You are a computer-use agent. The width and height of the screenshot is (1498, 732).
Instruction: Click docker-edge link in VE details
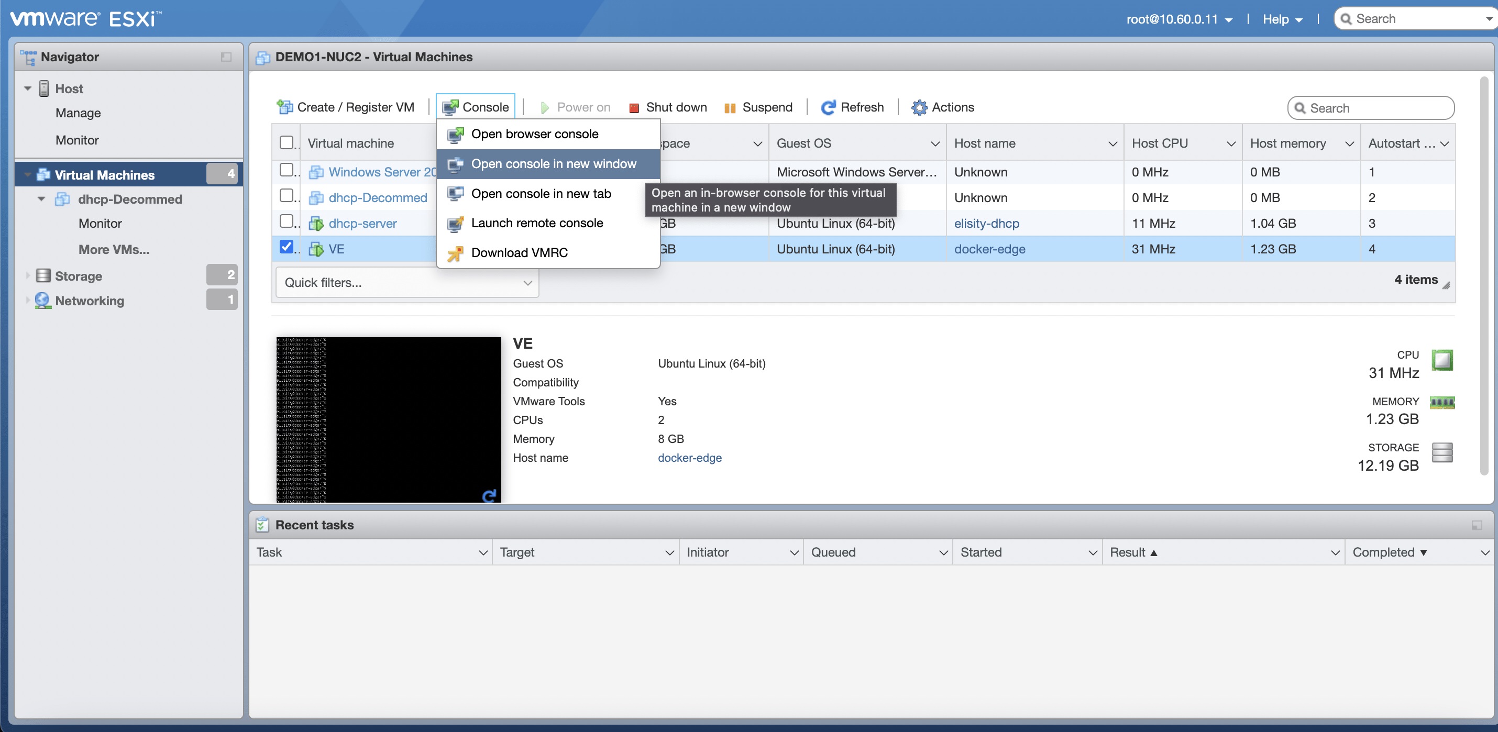tap(689, 458)
